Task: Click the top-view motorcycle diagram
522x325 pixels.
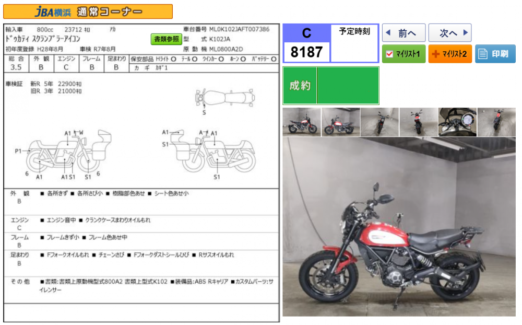Action: pos(225,98)
